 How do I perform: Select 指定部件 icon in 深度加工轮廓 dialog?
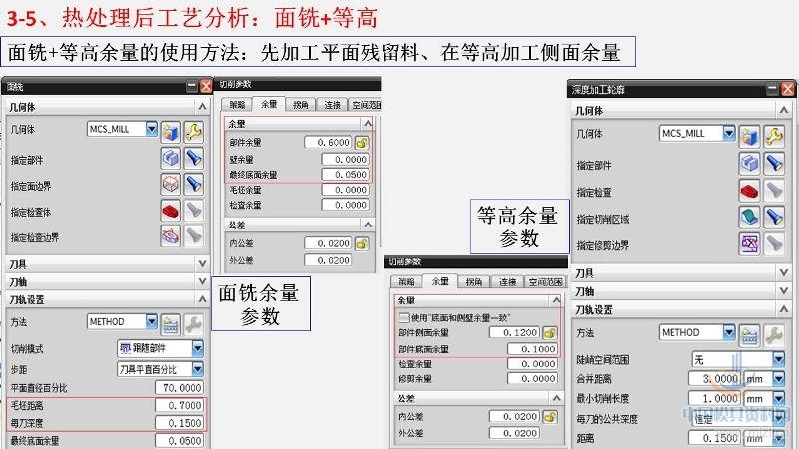(x=750, y=163)
